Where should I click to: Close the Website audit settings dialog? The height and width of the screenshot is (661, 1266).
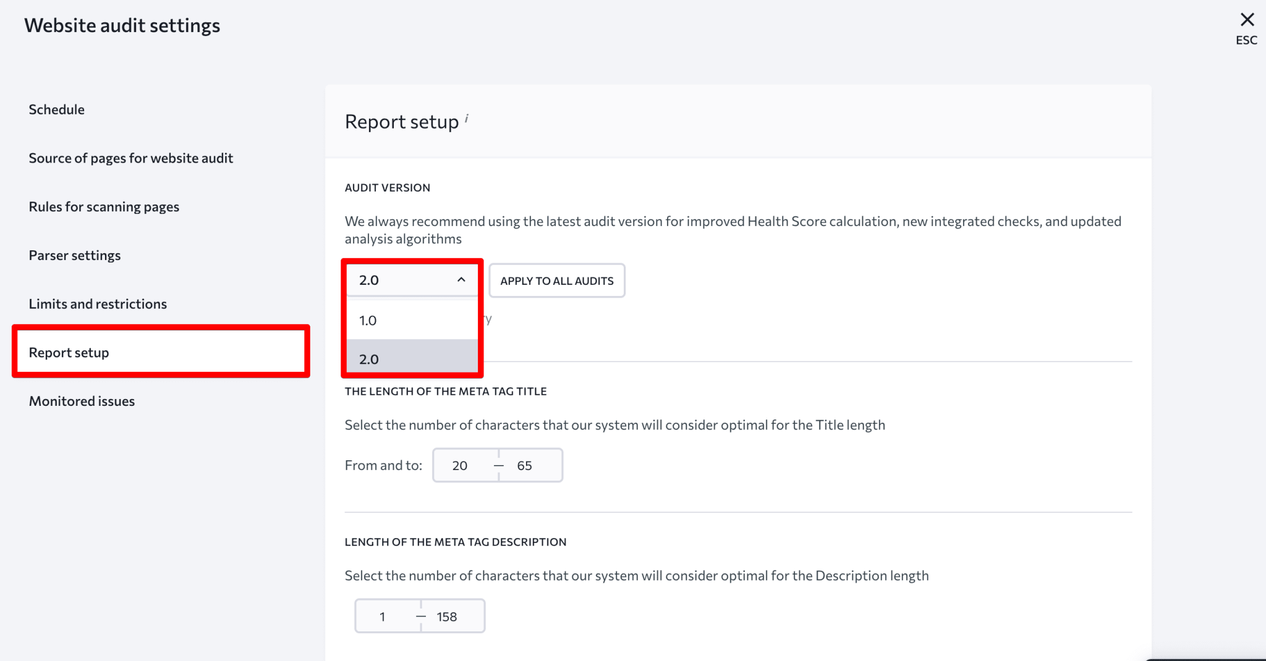coord(1247,19)
